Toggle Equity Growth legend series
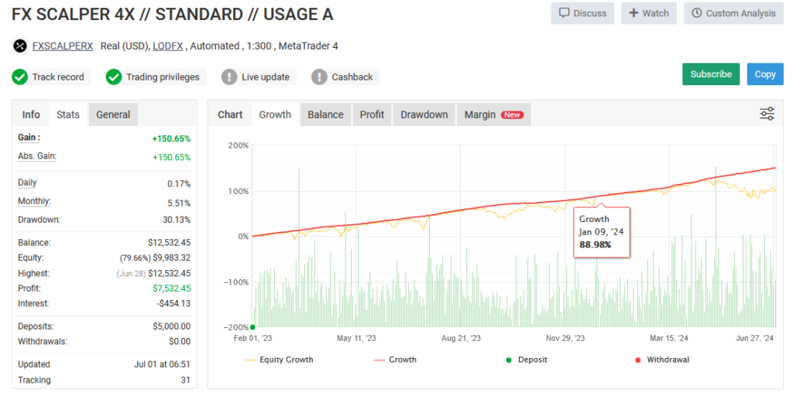Viewport: 793px width, 396px height. click(279, 360)
